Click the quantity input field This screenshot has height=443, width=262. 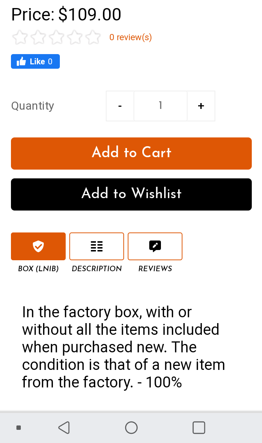pyautogui.click(x=161, y=106)
